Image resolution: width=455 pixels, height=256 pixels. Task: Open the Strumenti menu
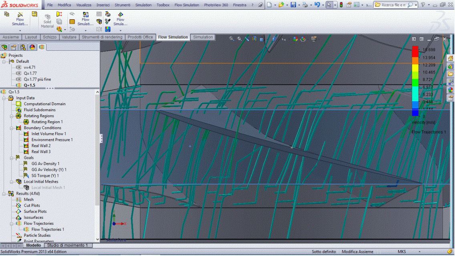(123, 5)
